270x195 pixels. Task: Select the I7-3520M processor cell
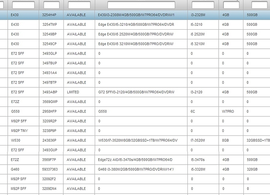(198, 140)
